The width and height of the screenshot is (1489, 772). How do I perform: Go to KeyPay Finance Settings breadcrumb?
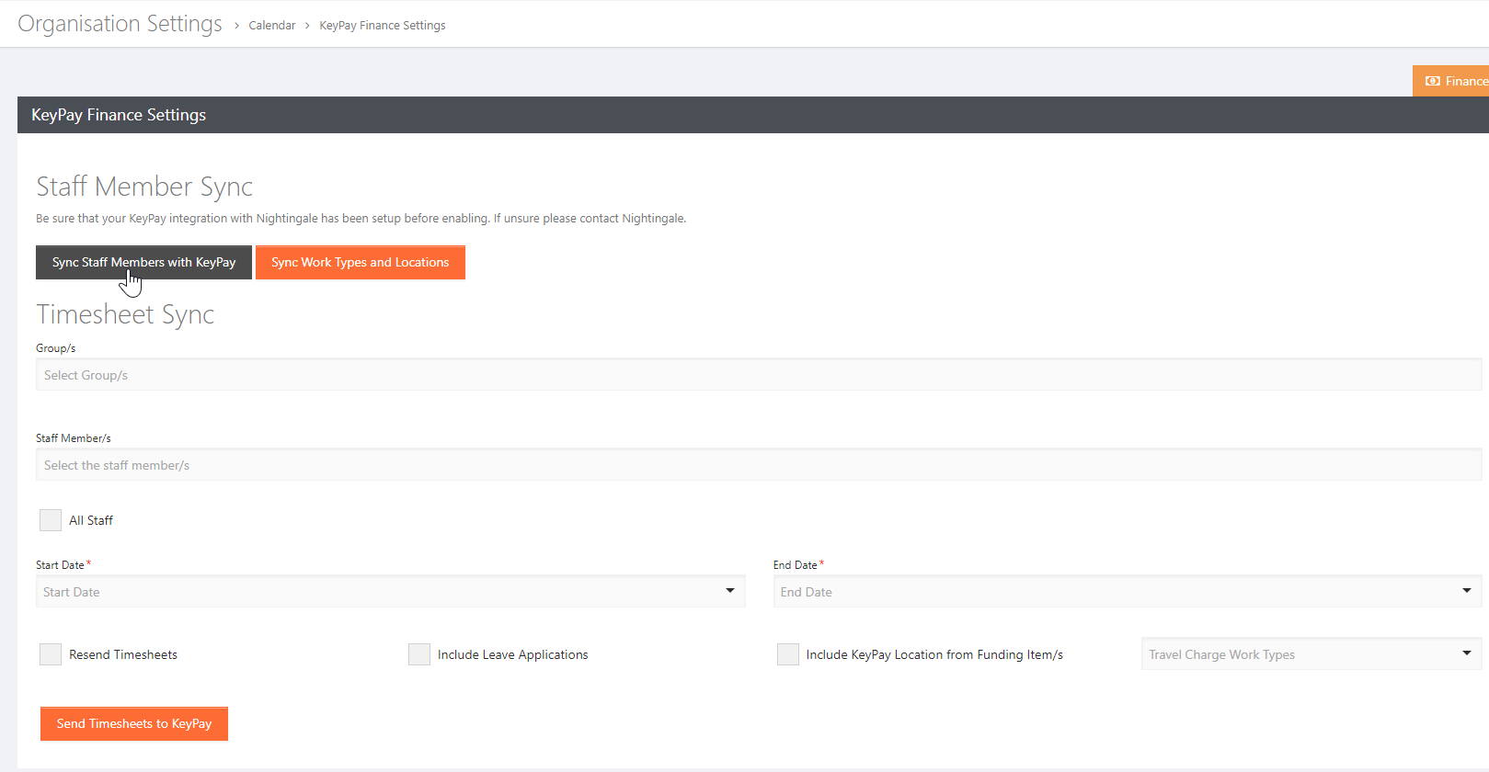(383, 26)
